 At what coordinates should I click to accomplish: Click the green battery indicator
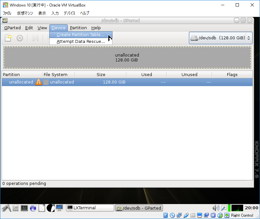229,208
